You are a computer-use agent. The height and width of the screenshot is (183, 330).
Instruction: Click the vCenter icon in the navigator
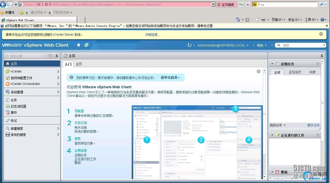pos(8,71)
